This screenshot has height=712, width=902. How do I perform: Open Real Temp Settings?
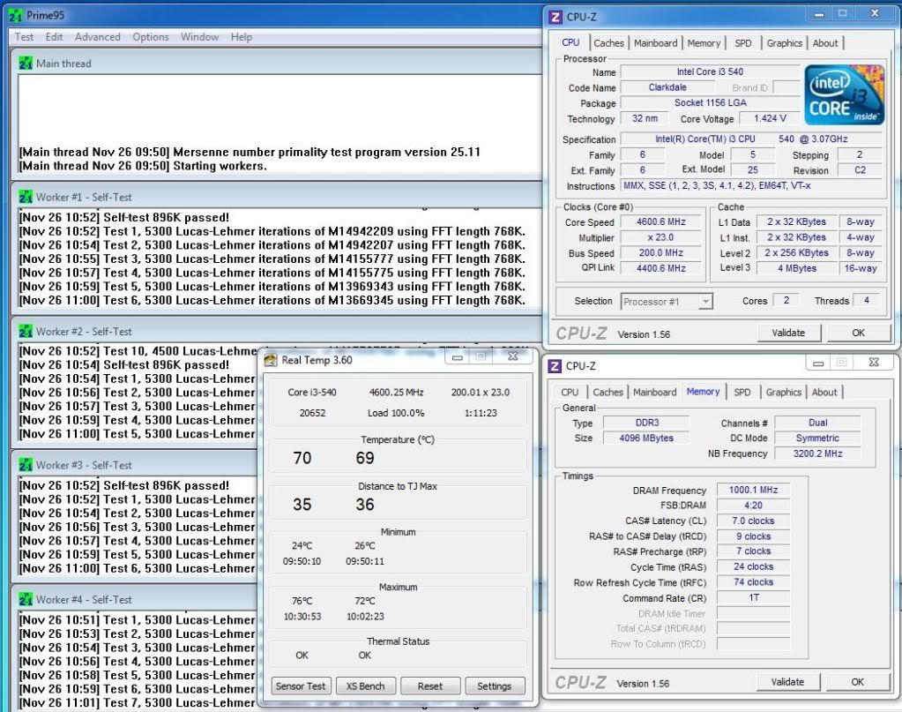click(x=494, y=686)
